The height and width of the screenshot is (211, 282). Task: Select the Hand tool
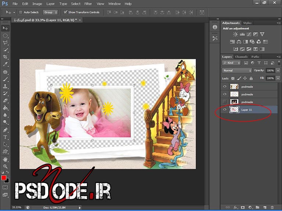[5, 159]
